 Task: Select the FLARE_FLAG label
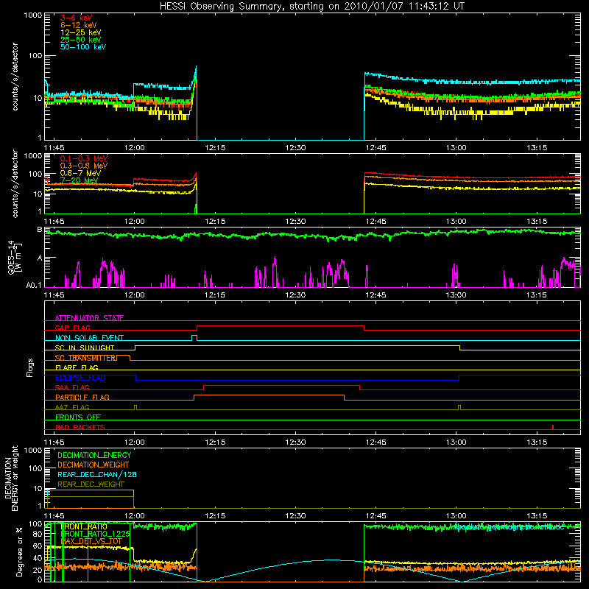[x=77, y=367]
